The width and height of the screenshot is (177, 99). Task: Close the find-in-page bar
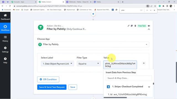pyautogui.click(x=154, y=10)
